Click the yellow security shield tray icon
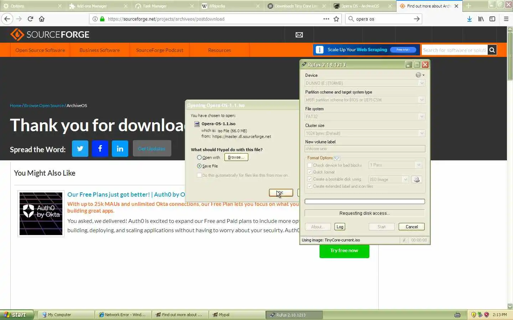 point(473,315)
